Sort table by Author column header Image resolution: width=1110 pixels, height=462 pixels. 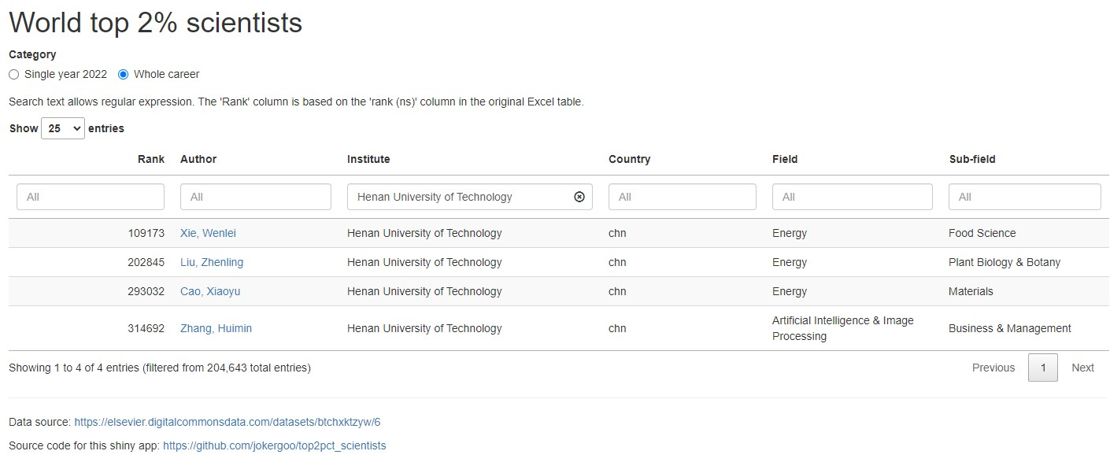[198, 159]
